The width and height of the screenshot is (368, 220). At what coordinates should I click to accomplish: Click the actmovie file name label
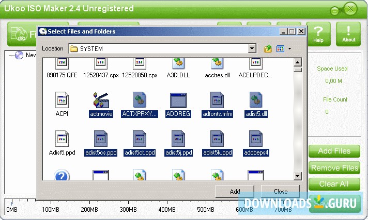101,114
